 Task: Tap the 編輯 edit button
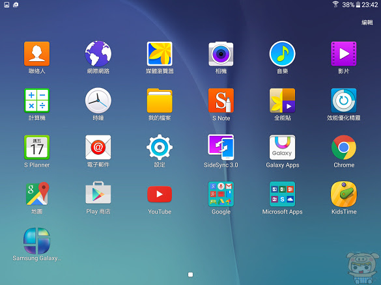[367, 23]
